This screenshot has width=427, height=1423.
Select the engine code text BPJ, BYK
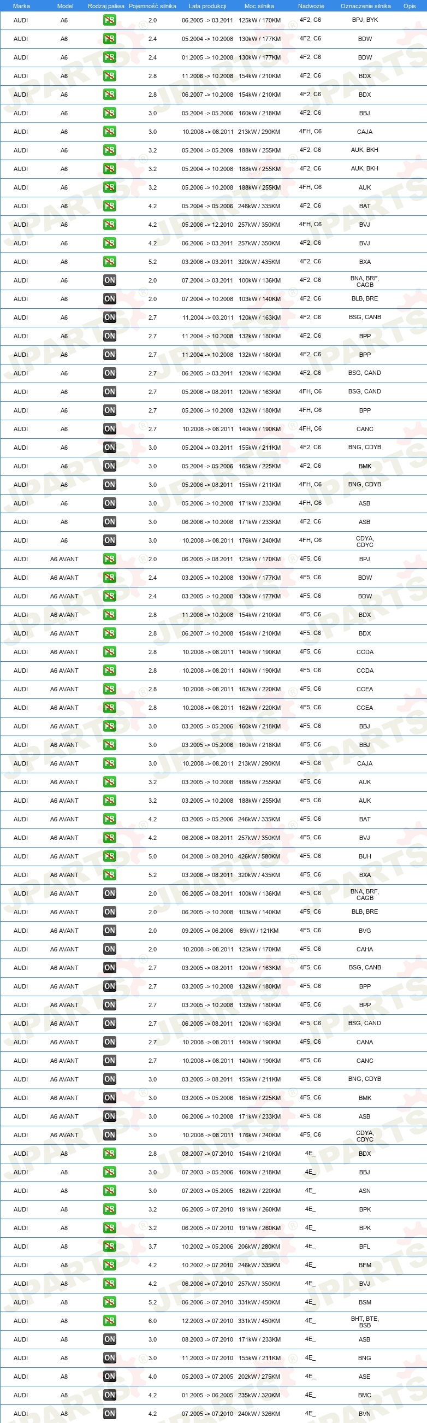(x=365, y=20)
